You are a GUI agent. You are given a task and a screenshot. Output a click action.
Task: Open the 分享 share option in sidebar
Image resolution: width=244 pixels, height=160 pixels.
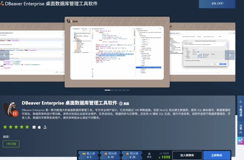click(241, 129)
